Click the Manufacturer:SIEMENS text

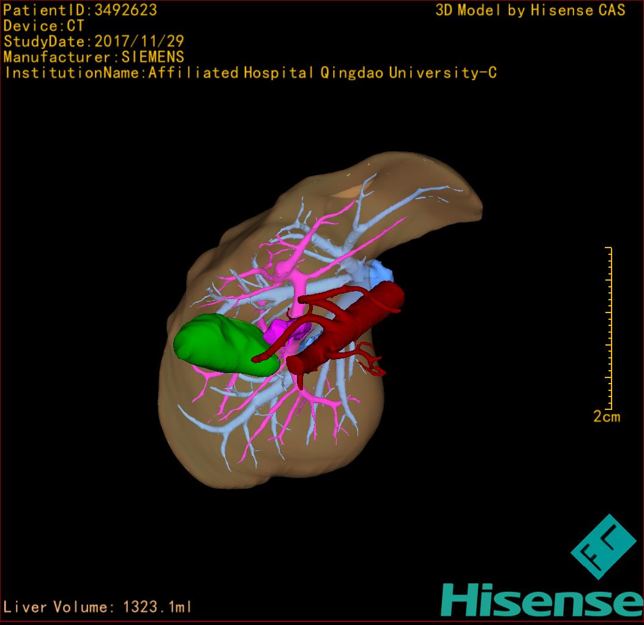tap(94, 57)
